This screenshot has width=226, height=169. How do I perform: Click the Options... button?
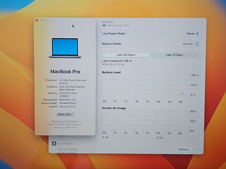184,149
